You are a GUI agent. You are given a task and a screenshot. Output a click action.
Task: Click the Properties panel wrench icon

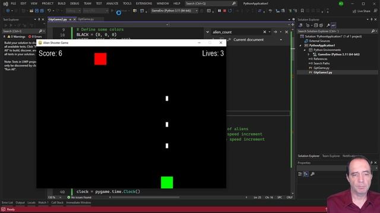[312, 174]
